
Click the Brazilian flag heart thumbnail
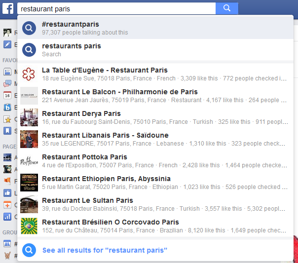click(x=29, y=226)
